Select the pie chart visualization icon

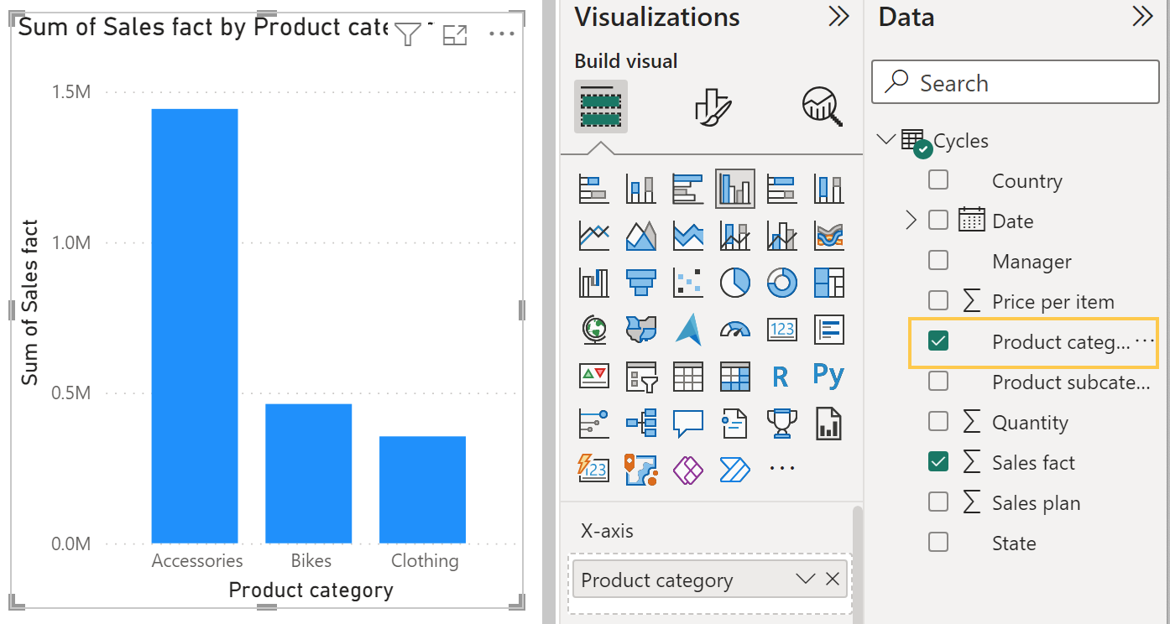[735, 283]
